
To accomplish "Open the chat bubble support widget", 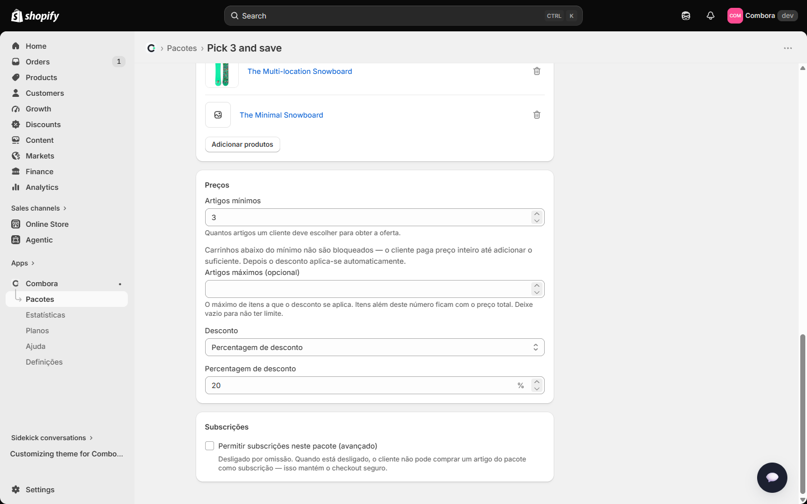I will [x=772, y=477].
